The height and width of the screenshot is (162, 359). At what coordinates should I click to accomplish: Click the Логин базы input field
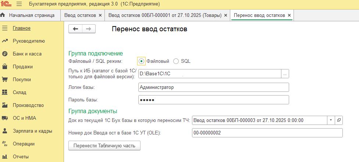point(213,87)
